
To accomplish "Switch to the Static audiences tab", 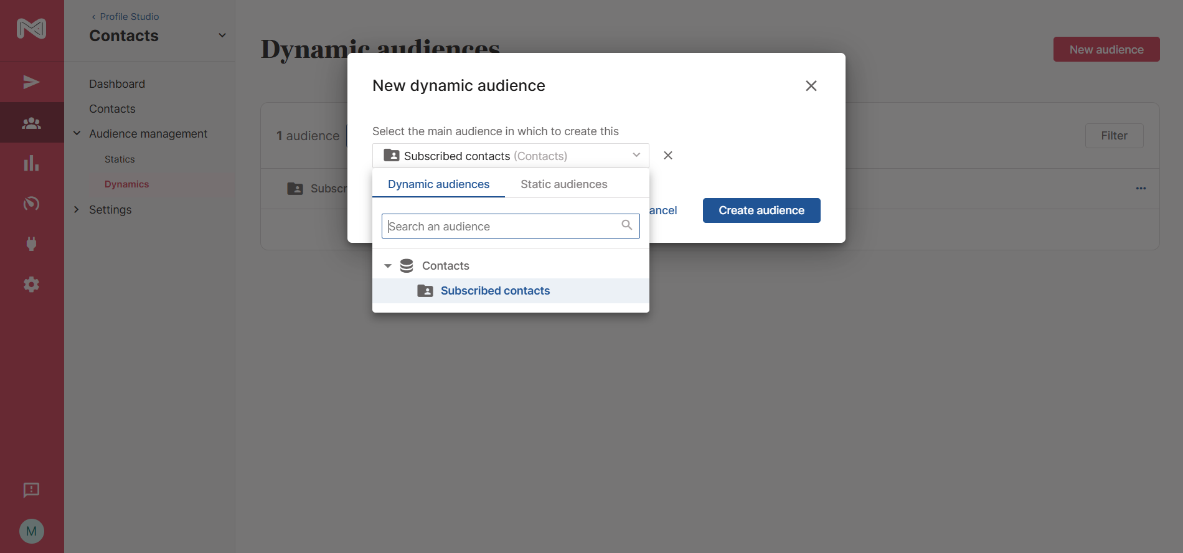I will (x=563, y=184).
